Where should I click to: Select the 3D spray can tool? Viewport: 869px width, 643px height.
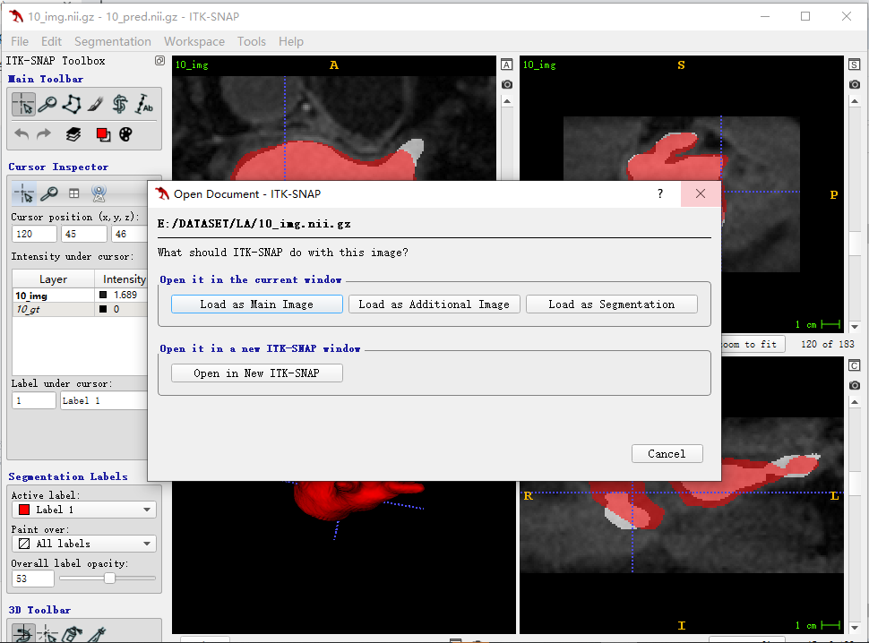tap(72, 633)
